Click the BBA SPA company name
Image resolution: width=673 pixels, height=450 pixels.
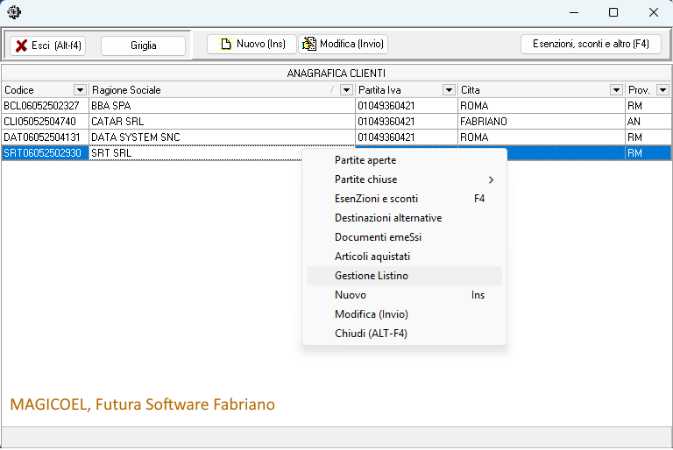pos(110,106)
